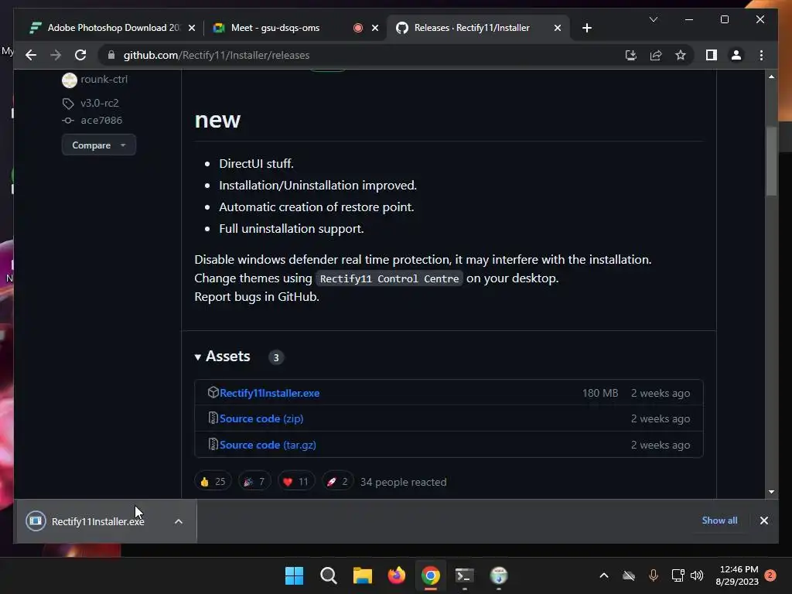
Task: Expand download item options chevron
Action: pos(179,521)
